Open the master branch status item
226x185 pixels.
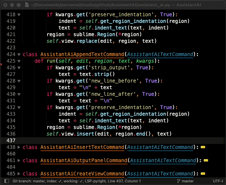188,181
